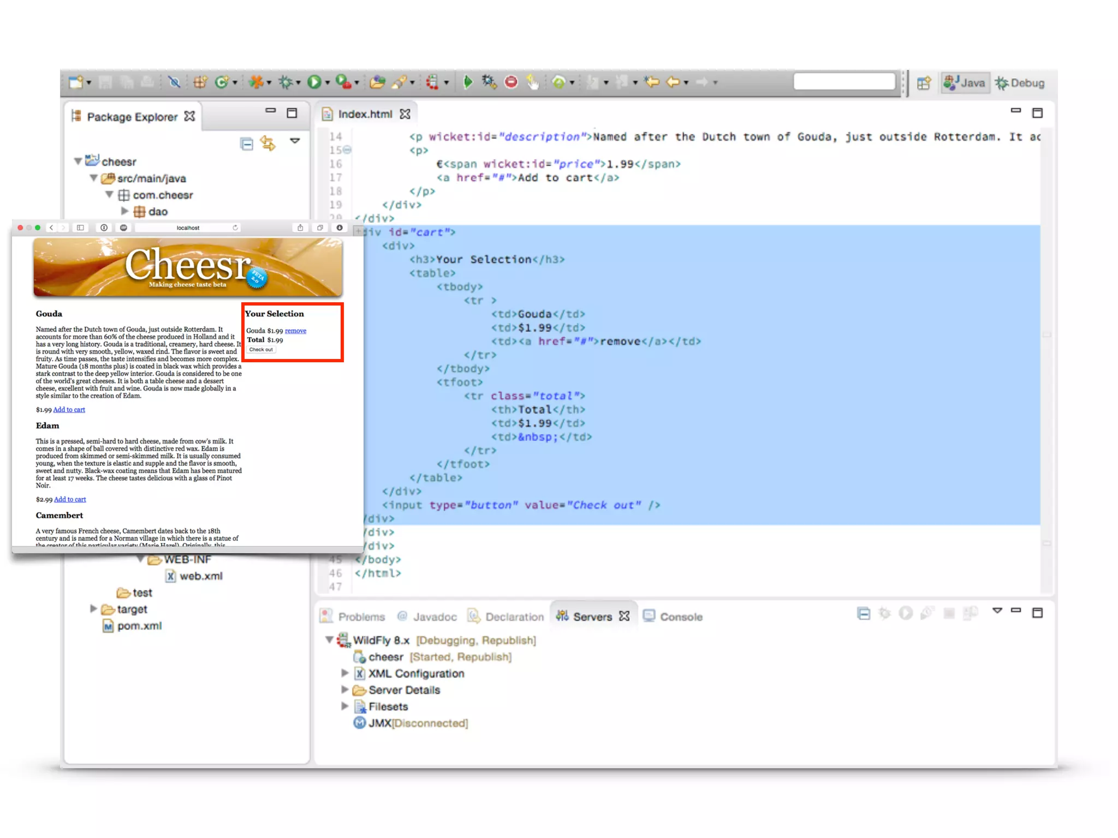Click the new wizard icon
Screen dimensions: 1118x838
[x=76, y=82]
